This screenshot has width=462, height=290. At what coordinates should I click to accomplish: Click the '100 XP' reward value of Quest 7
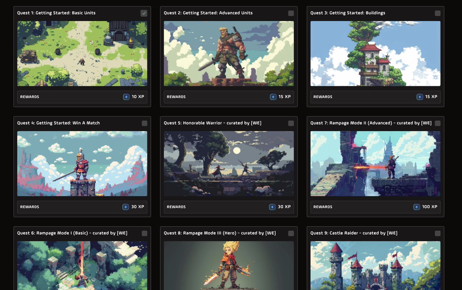pyautogui.click(x=430, y=207)
